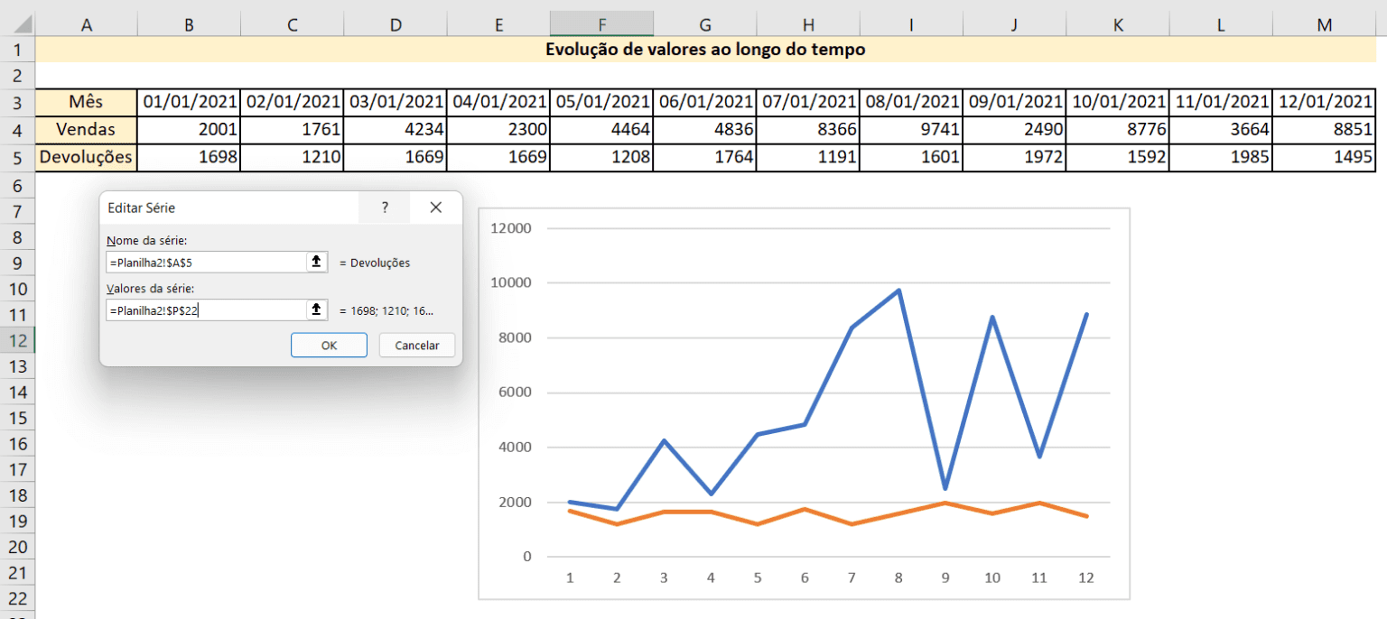Select the Vendas cell with value 9741
Image resolution: width=1387 pixels, height=619 pixels.
(911, 129)
